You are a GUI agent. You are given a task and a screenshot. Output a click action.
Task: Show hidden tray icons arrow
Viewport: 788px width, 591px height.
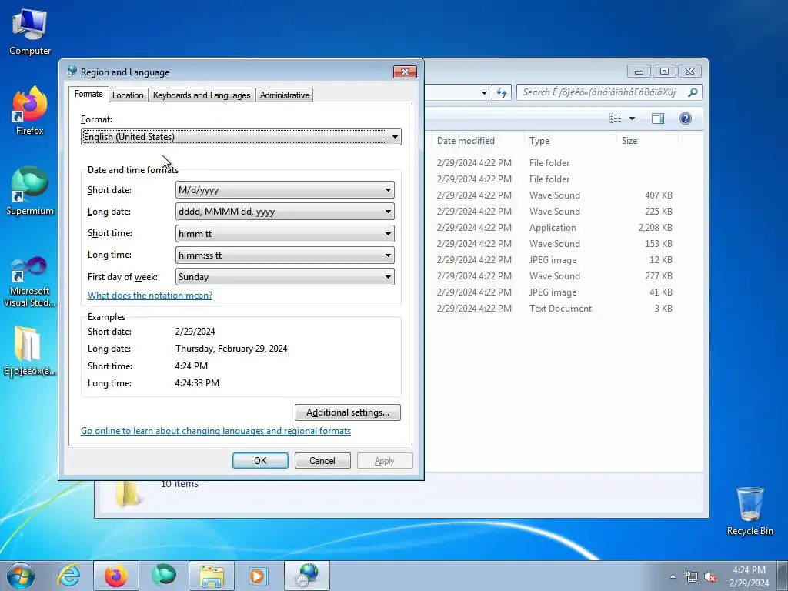point(673,576)
